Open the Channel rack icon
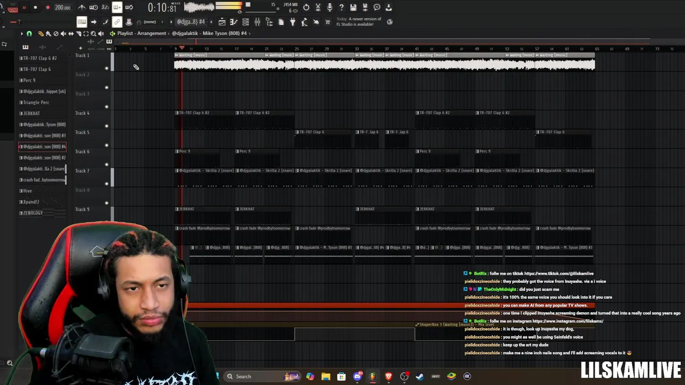 [246, 22]
